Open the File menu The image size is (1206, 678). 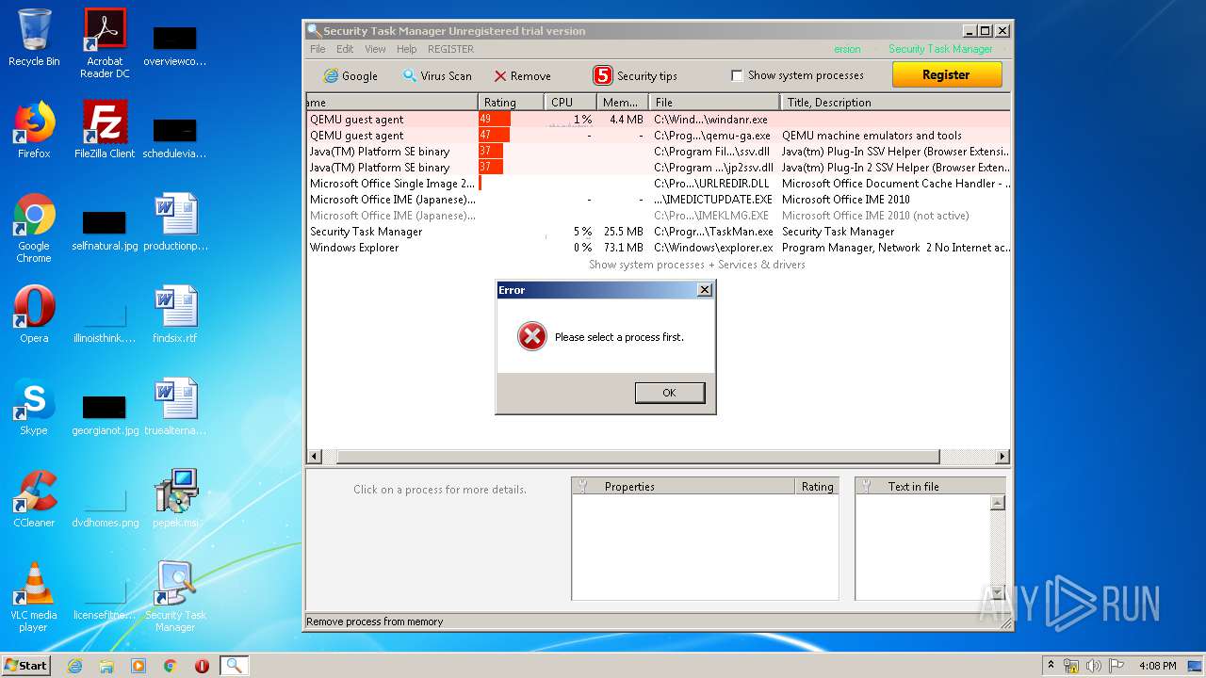tap(318, 49)
